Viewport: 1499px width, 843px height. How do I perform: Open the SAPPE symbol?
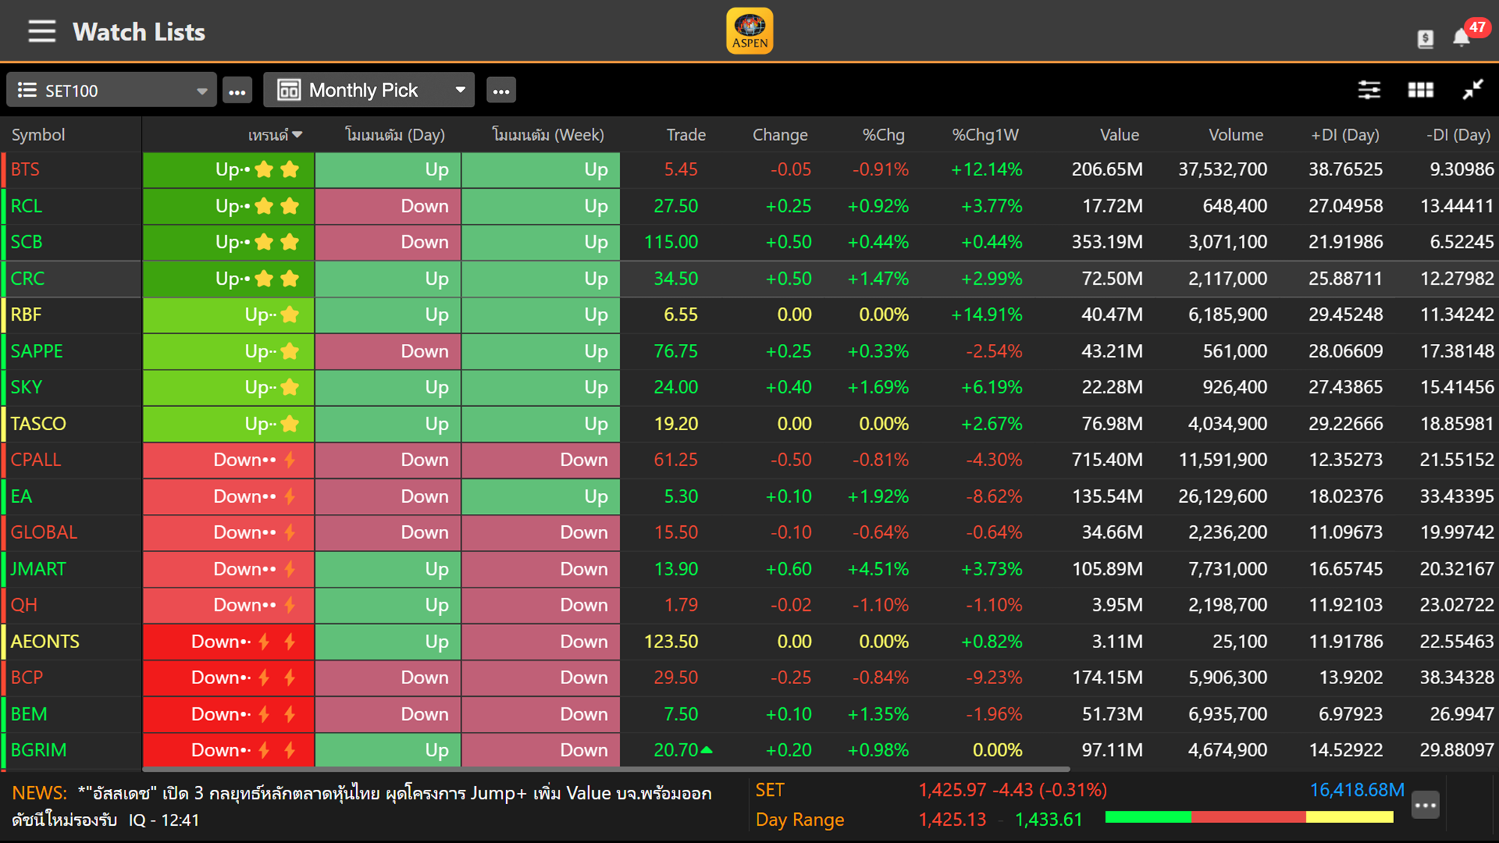click(x=37, y=351)
